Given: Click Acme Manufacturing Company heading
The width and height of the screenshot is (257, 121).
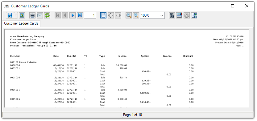Looking at the screenshot, I should click(27, 36).
